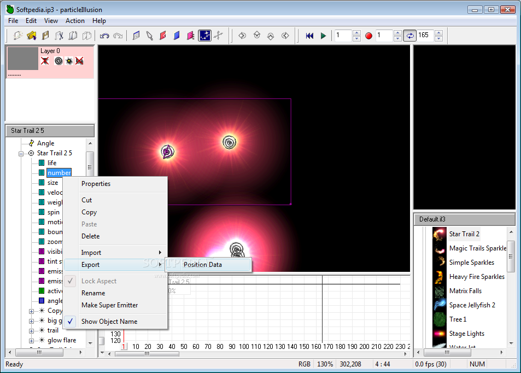This screenshot has height=373, width=521.
Task: Select Cut in the context menu
Action: click(x=115, y=200)
